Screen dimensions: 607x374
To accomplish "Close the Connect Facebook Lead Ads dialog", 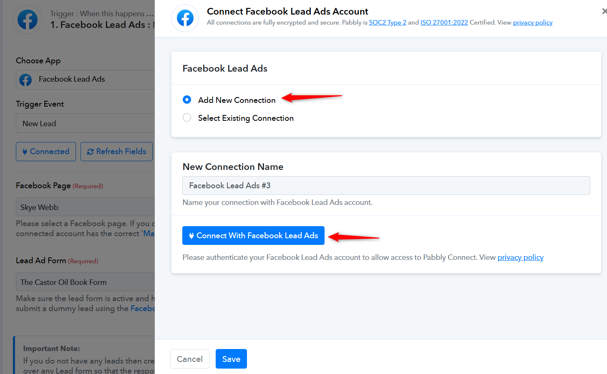I will (604, 11).
